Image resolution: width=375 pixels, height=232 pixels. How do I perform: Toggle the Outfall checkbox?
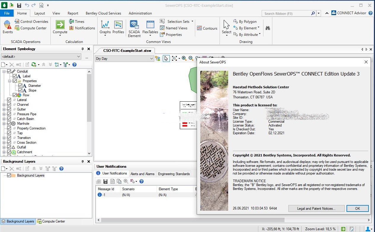(x=9, y=147)
